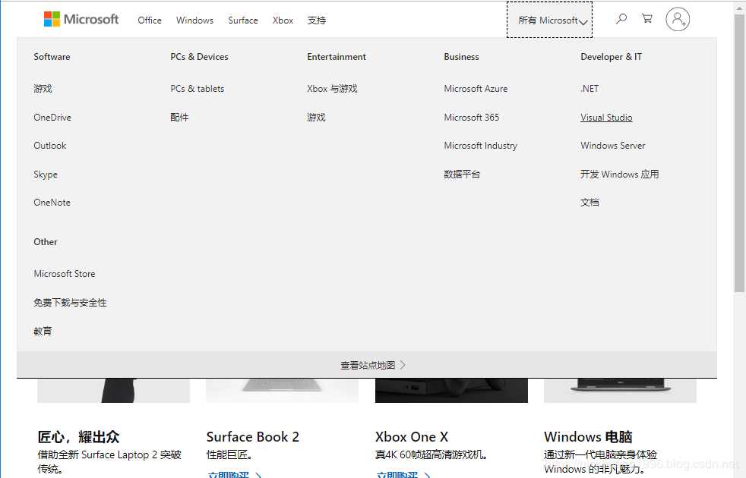Image resolution: width=746 pixels, height=478 pixels.
Task: Open the Visual Studio link
Action: pos(606,118)
